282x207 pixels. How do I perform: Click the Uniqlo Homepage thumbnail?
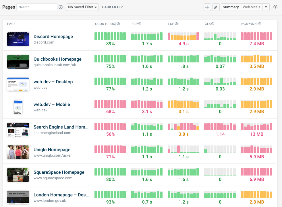click(18, 152)
